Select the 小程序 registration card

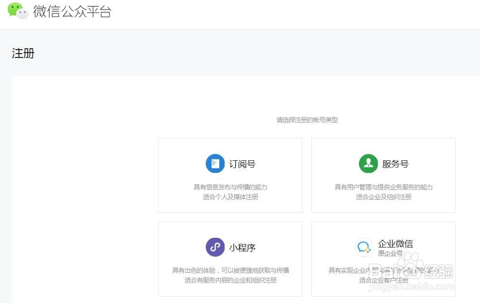point(230,259)
